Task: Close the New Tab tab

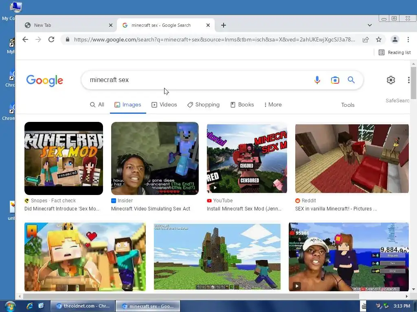Action: 111,25
